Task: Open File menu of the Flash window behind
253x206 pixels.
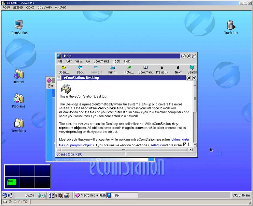Action: click(50, 86)
